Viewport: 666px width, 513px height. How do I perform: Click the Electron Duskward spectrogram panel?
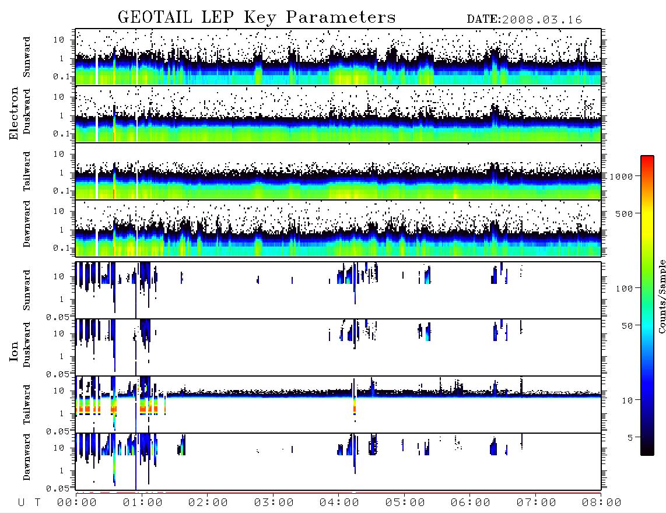point(338,114)
